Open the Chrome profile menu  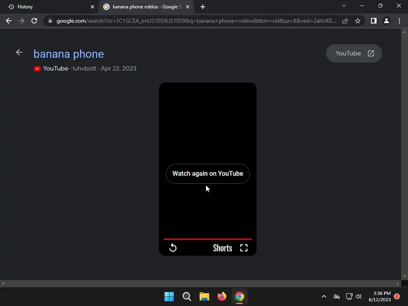[x=386, y=21]
